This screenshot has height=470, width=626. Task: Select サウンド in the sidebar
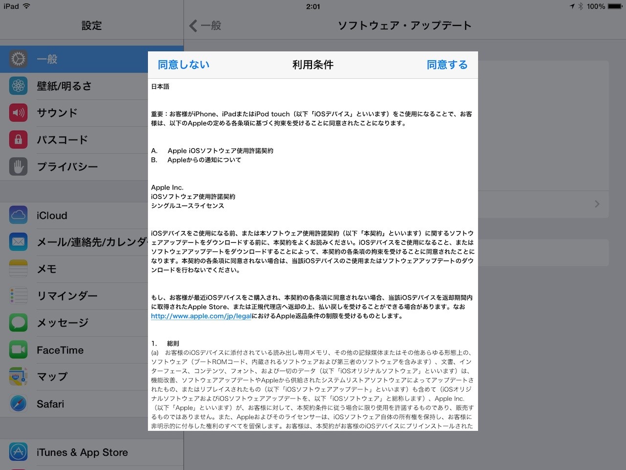(92, 113)
